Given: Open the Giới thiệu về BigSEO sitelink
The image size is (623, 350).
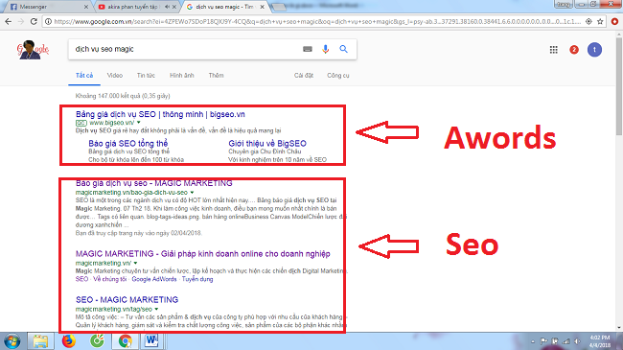Looking at the screenshot, I should (267, 143).
